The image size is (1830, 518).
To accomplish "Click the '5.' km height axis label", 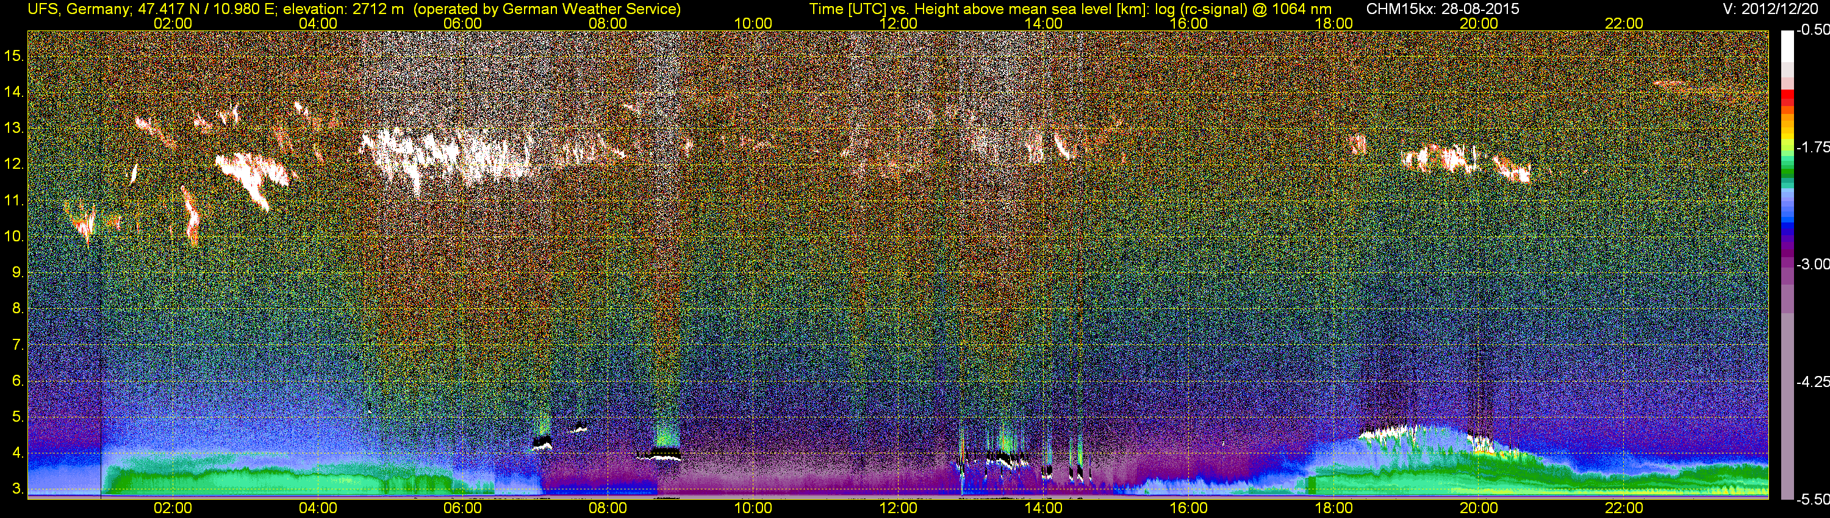I will coord(18,417).
